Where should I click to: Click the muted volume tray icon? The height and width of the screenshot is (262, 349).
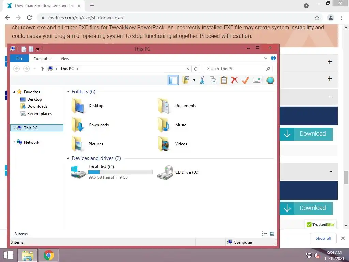tap(317, 256)
